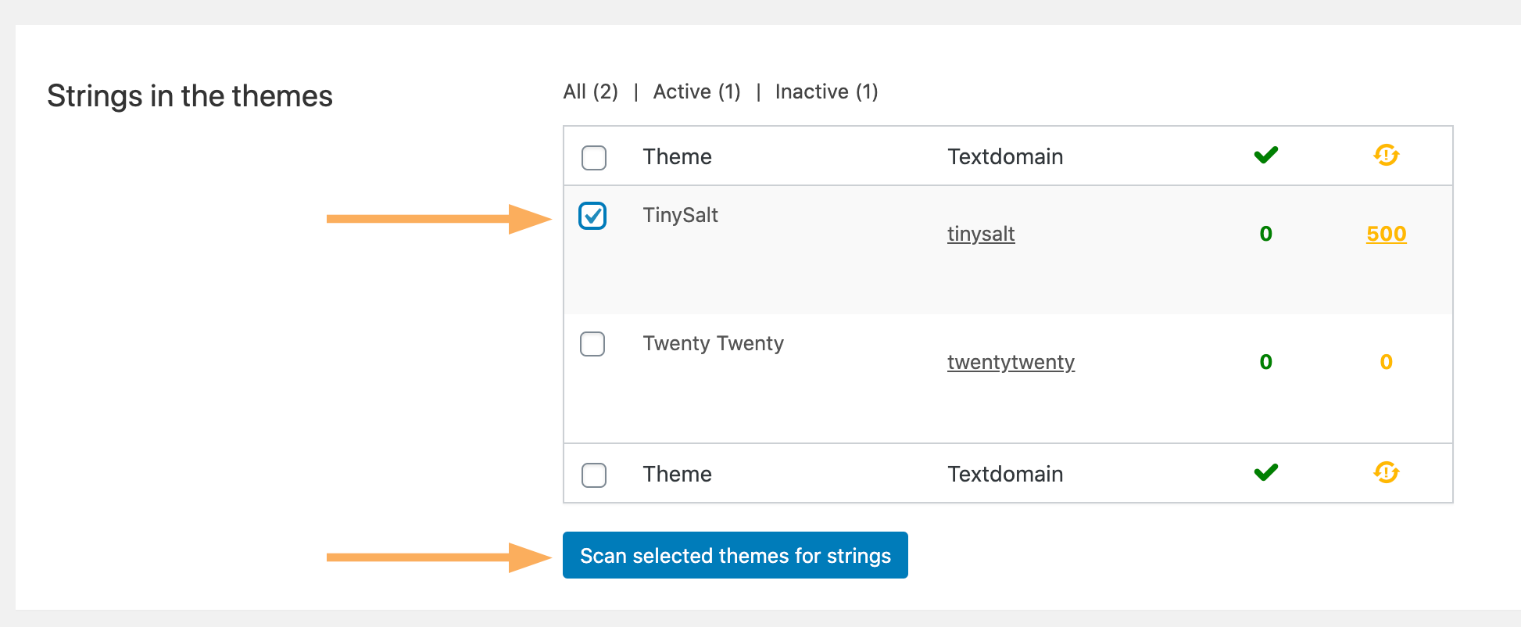Click the yellow zero count for Twenty Twenty
1521x627 pixels.
click(x=1386, y=361)
